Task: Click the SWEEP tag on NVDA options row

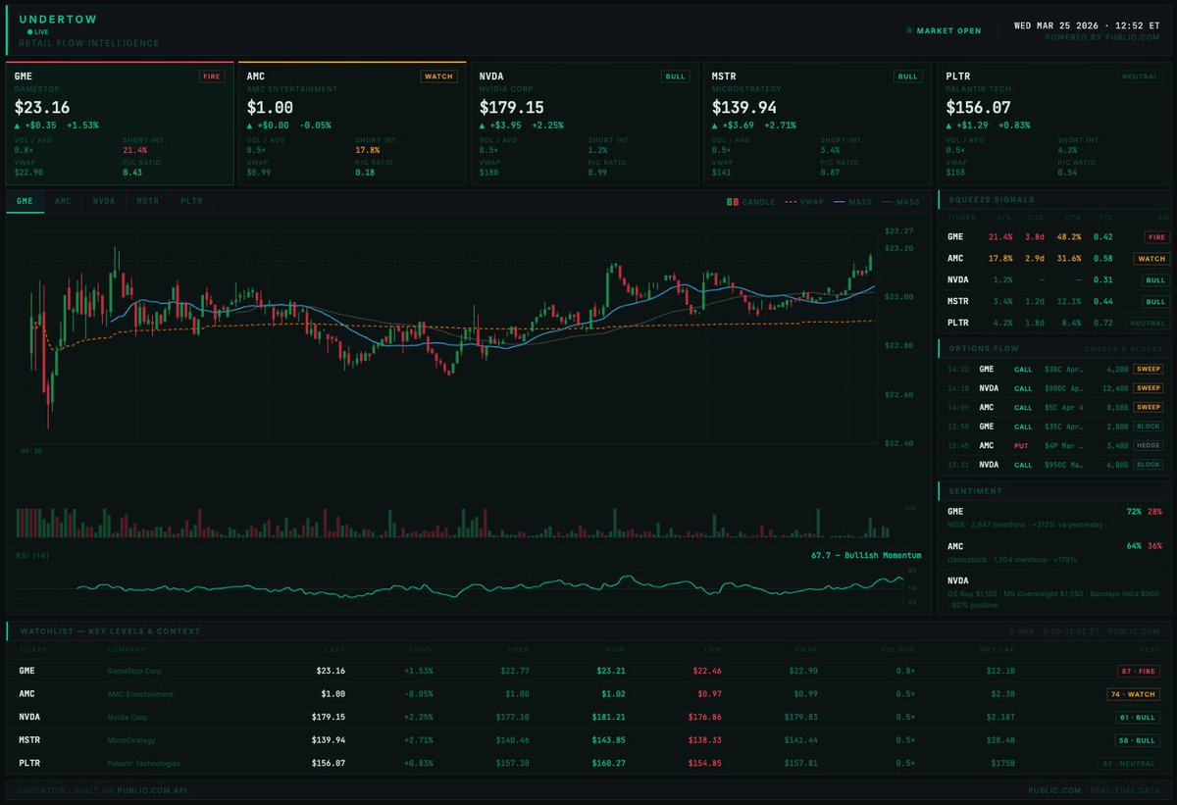Action: (1148, 388)
